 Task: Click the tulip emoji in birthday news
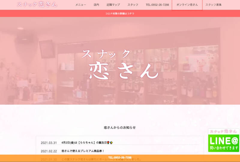(108, 143)
